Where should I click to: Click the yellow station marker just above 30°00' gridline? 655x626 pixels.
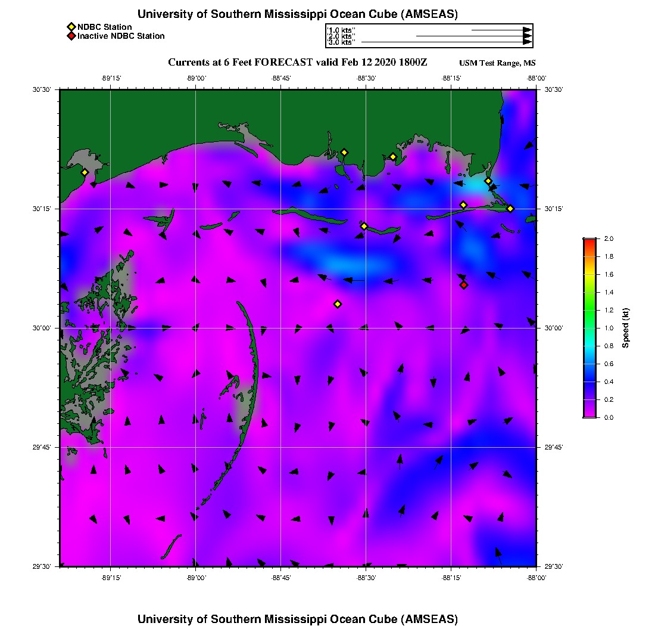click(x=338, y=304)
